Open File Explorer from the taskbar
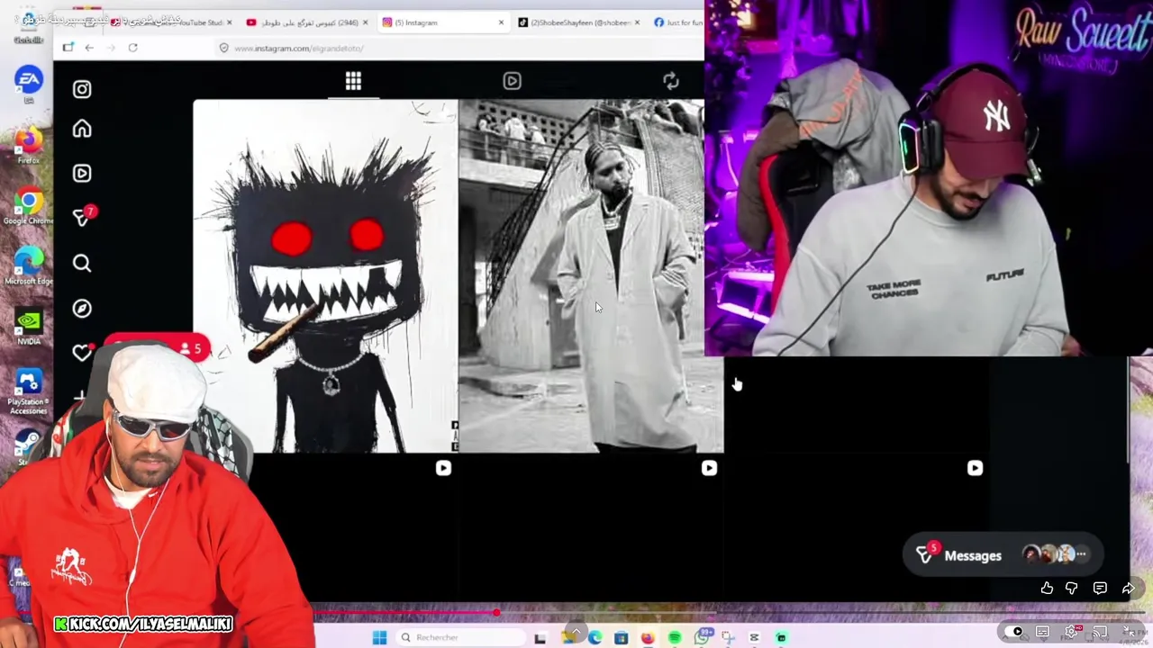 tap(568, 638)
